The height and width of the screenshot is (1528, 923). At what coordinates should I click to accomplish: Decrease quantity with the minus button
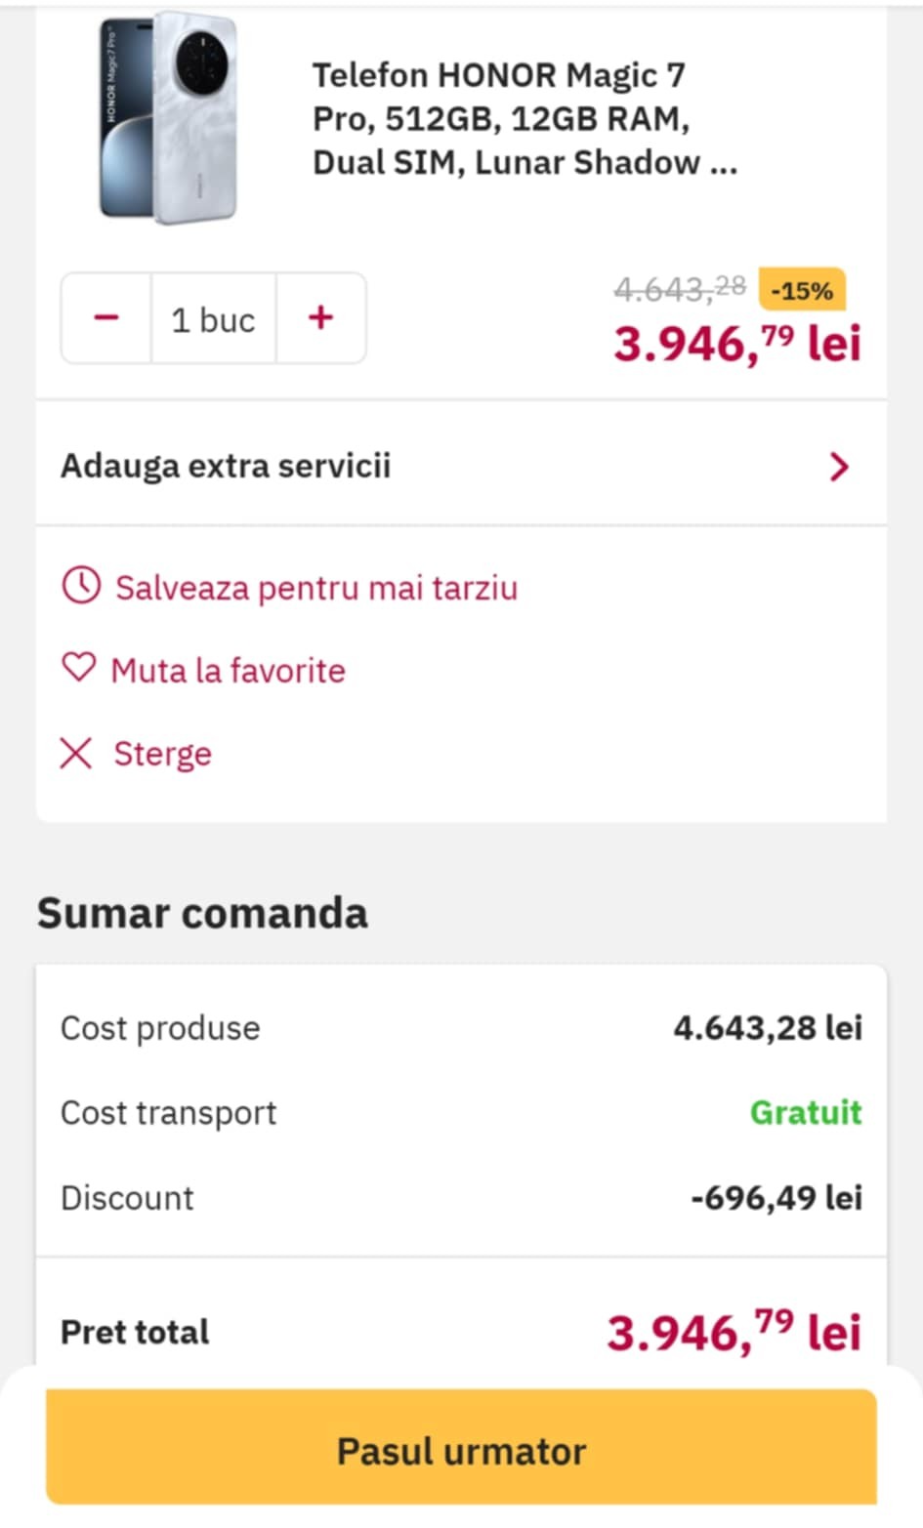point(106,318)
